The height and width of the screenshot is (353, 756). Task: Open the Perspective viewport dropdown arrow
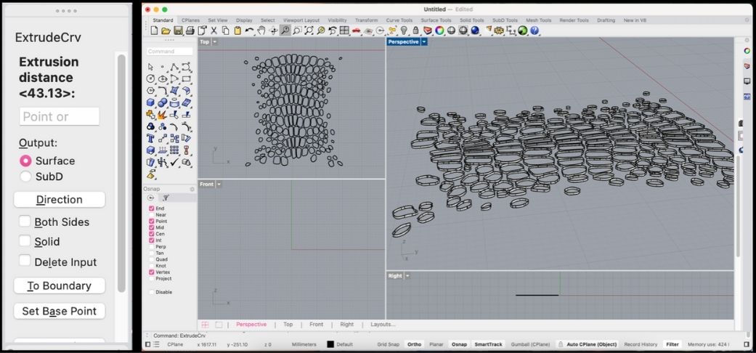[x=424, y=42]
